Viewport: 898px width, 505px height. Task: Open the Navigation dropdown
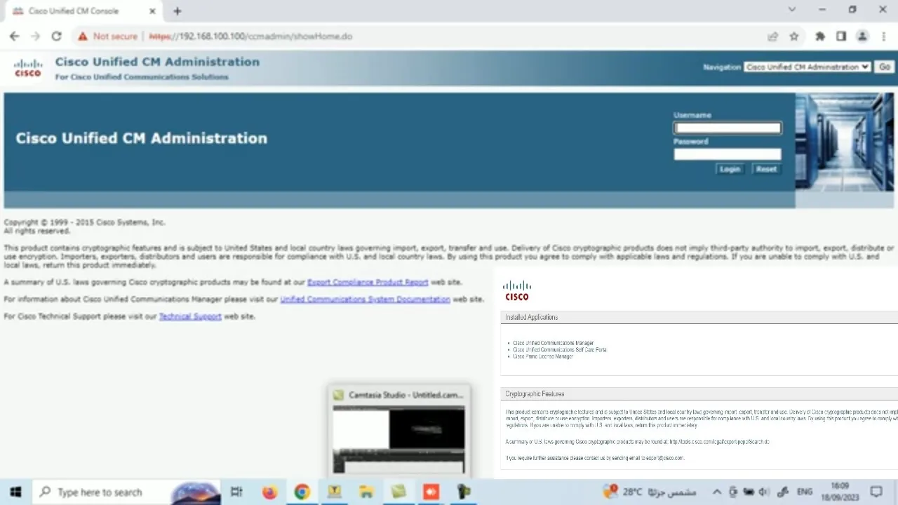tap(807, 67)
